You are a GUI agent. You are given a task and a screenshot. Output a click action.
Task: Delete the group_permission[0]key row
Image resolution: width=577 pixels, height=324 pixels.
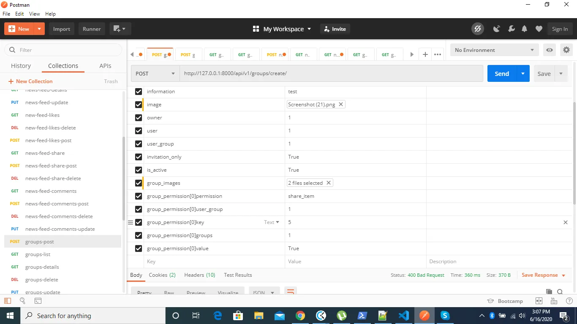[x=566, y=222]
